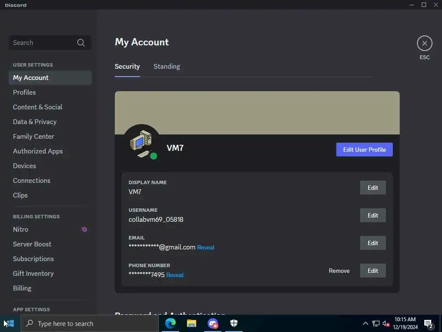Open the notification center icon
442x332 pixels.
pos(429,323)
